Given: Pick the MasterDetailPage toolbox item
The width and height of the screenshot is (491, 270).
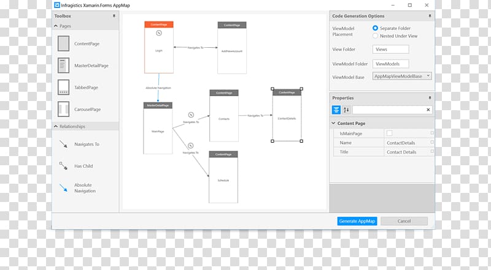Looking at the screenshot, I should pyautogui.click(x=63, y=66).
